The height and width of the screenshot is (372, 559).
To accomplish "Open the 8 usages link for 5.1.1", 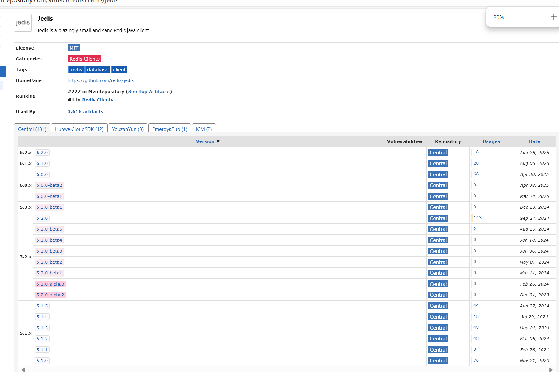I will [x=475, y=349].
